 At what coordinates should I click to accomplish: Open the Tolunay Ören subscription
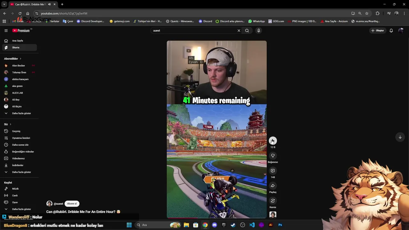[x=19, y=73]
